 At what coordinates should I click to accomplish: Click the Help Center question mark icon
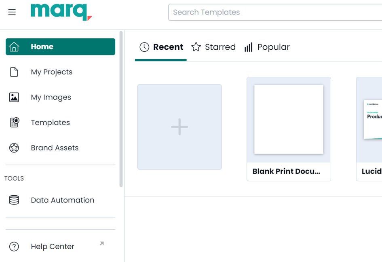click(x=14, y=247)
